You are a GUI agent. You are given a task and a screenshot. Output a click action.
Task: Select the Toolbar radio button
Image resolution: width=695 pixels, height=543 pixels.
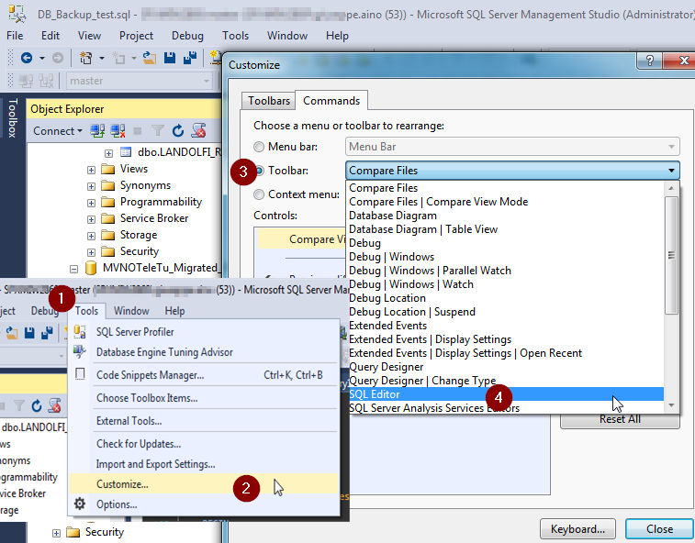[x=260, y=171]
